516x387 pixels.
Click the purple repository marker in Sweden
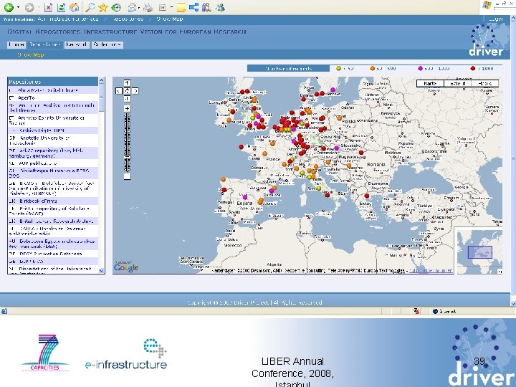pos(333,90)
